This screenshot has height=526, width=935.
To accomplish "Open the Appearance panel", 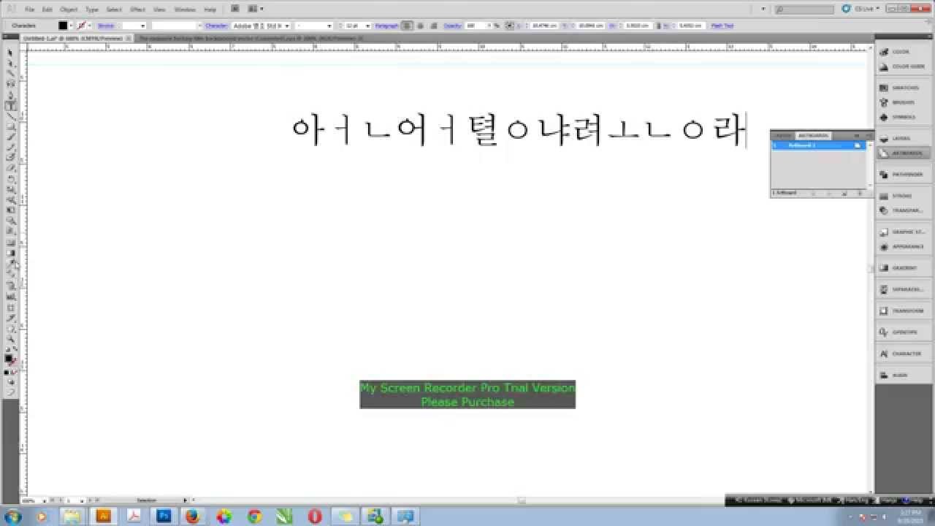I will [903, 246].
